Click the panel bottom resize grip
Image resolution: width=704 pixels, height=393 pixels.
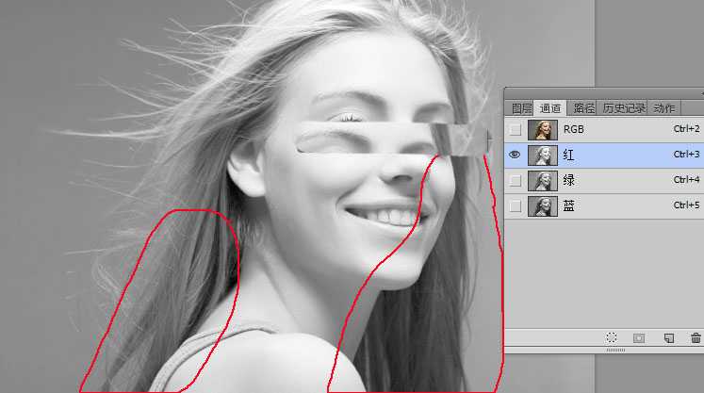point(615,350)
